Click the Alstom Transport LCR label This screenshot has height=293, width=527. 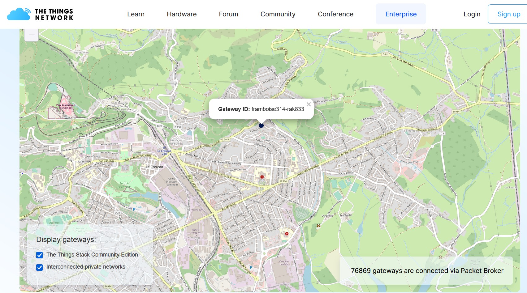pos(196,233)
